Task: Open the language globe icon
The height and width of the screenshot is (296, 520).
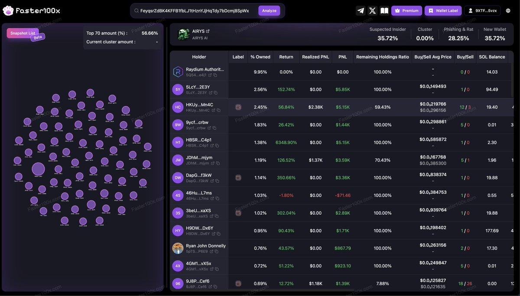Action: pyautogui.click(x=508, y=11)
